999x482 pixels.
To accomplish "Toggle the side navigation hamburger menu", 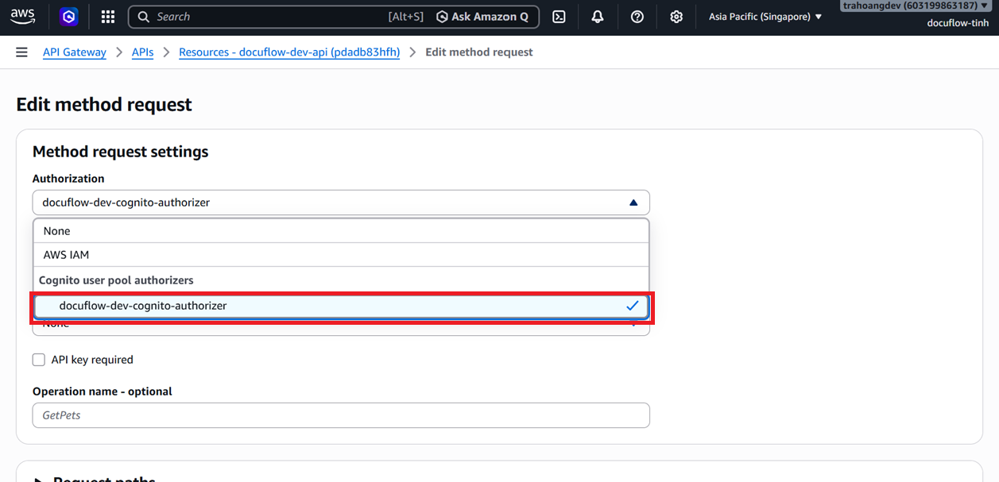I will point(21,52).
